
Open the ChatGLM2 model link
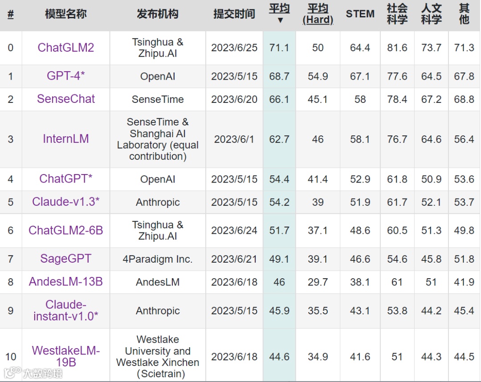click(x=65, y=48)
